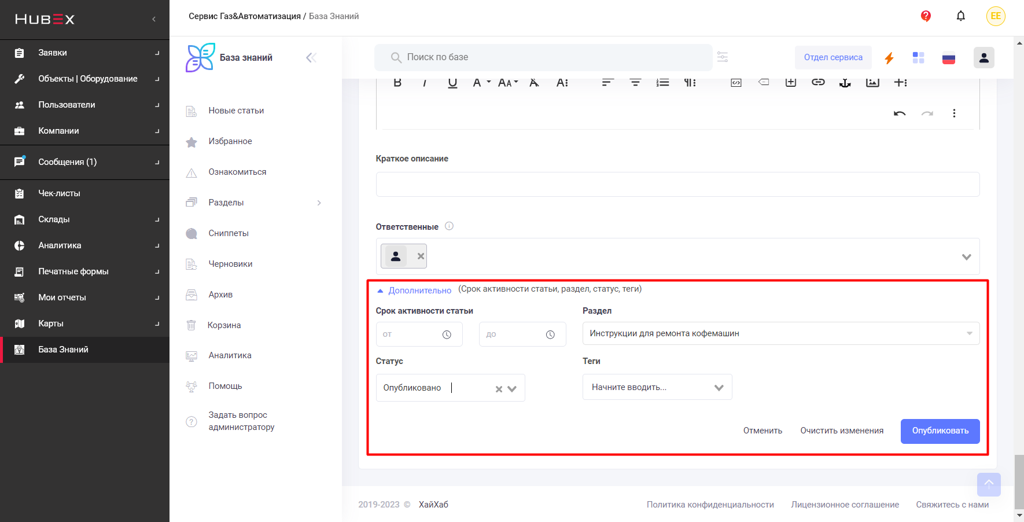Image resolution: width=1024 pixels, height=522 pixels.
Task: Open the Склады menu
Action: pyautogui.click(x=84, y=219)
